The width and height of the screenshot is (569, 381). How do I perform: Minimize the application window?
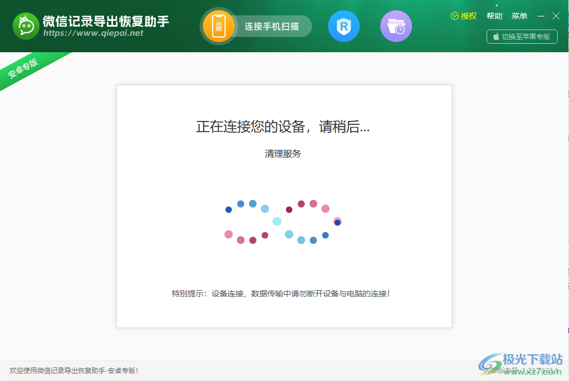541,16
